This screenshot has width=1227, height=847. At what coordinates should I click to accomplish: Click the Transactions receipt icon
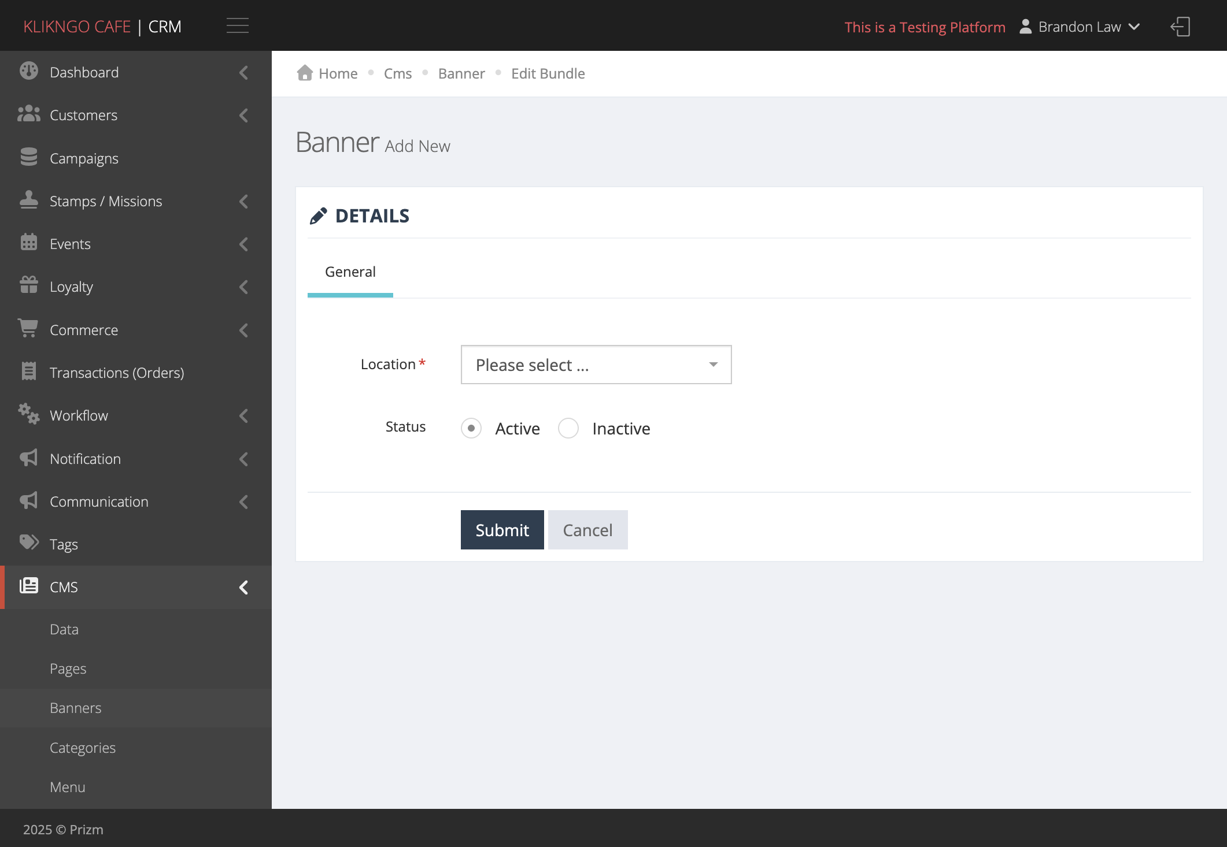click(x=28, y=372)
